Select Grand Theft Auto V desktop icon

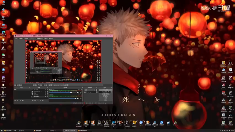pos(230,109)
